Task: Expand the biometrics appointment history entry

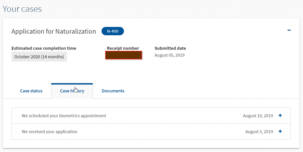Action: click(280, 115)
